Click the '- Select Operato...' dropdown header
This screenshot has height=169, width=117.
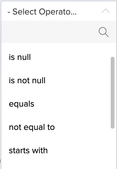click(59, 11)
